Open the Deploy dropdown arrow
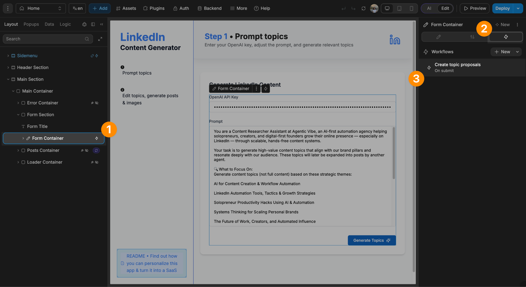526x287 pixels. [x=518, y=8]
